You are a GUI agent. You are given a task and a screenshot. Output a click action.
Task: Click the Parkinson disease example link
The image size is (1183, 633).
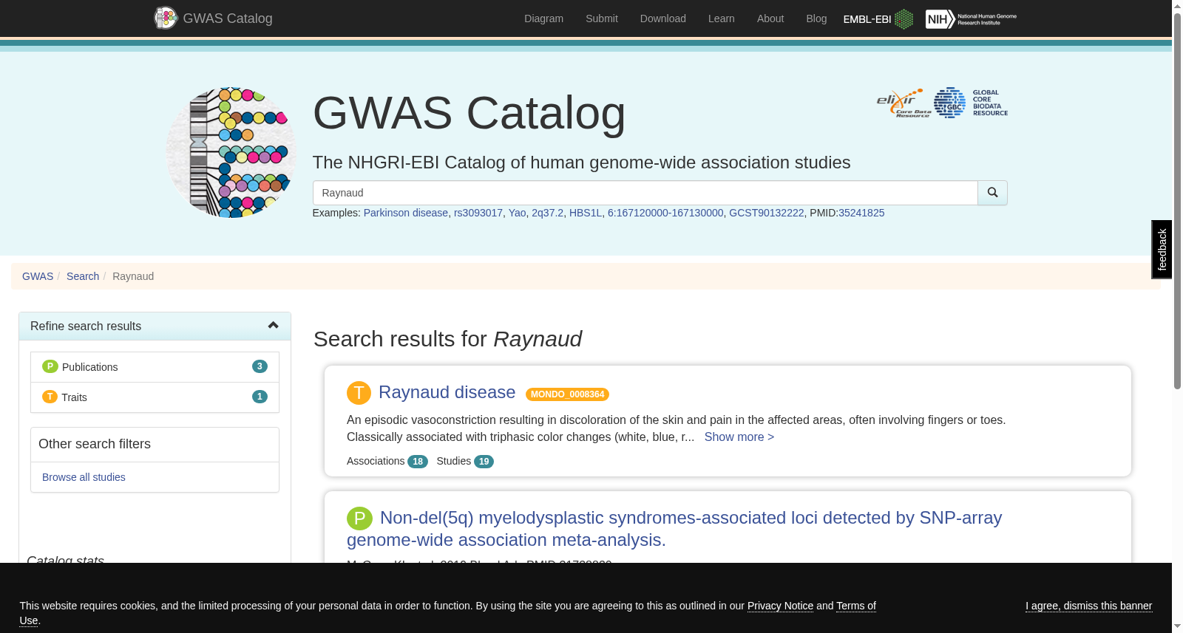pyautogui.click(x=406, y=213)
